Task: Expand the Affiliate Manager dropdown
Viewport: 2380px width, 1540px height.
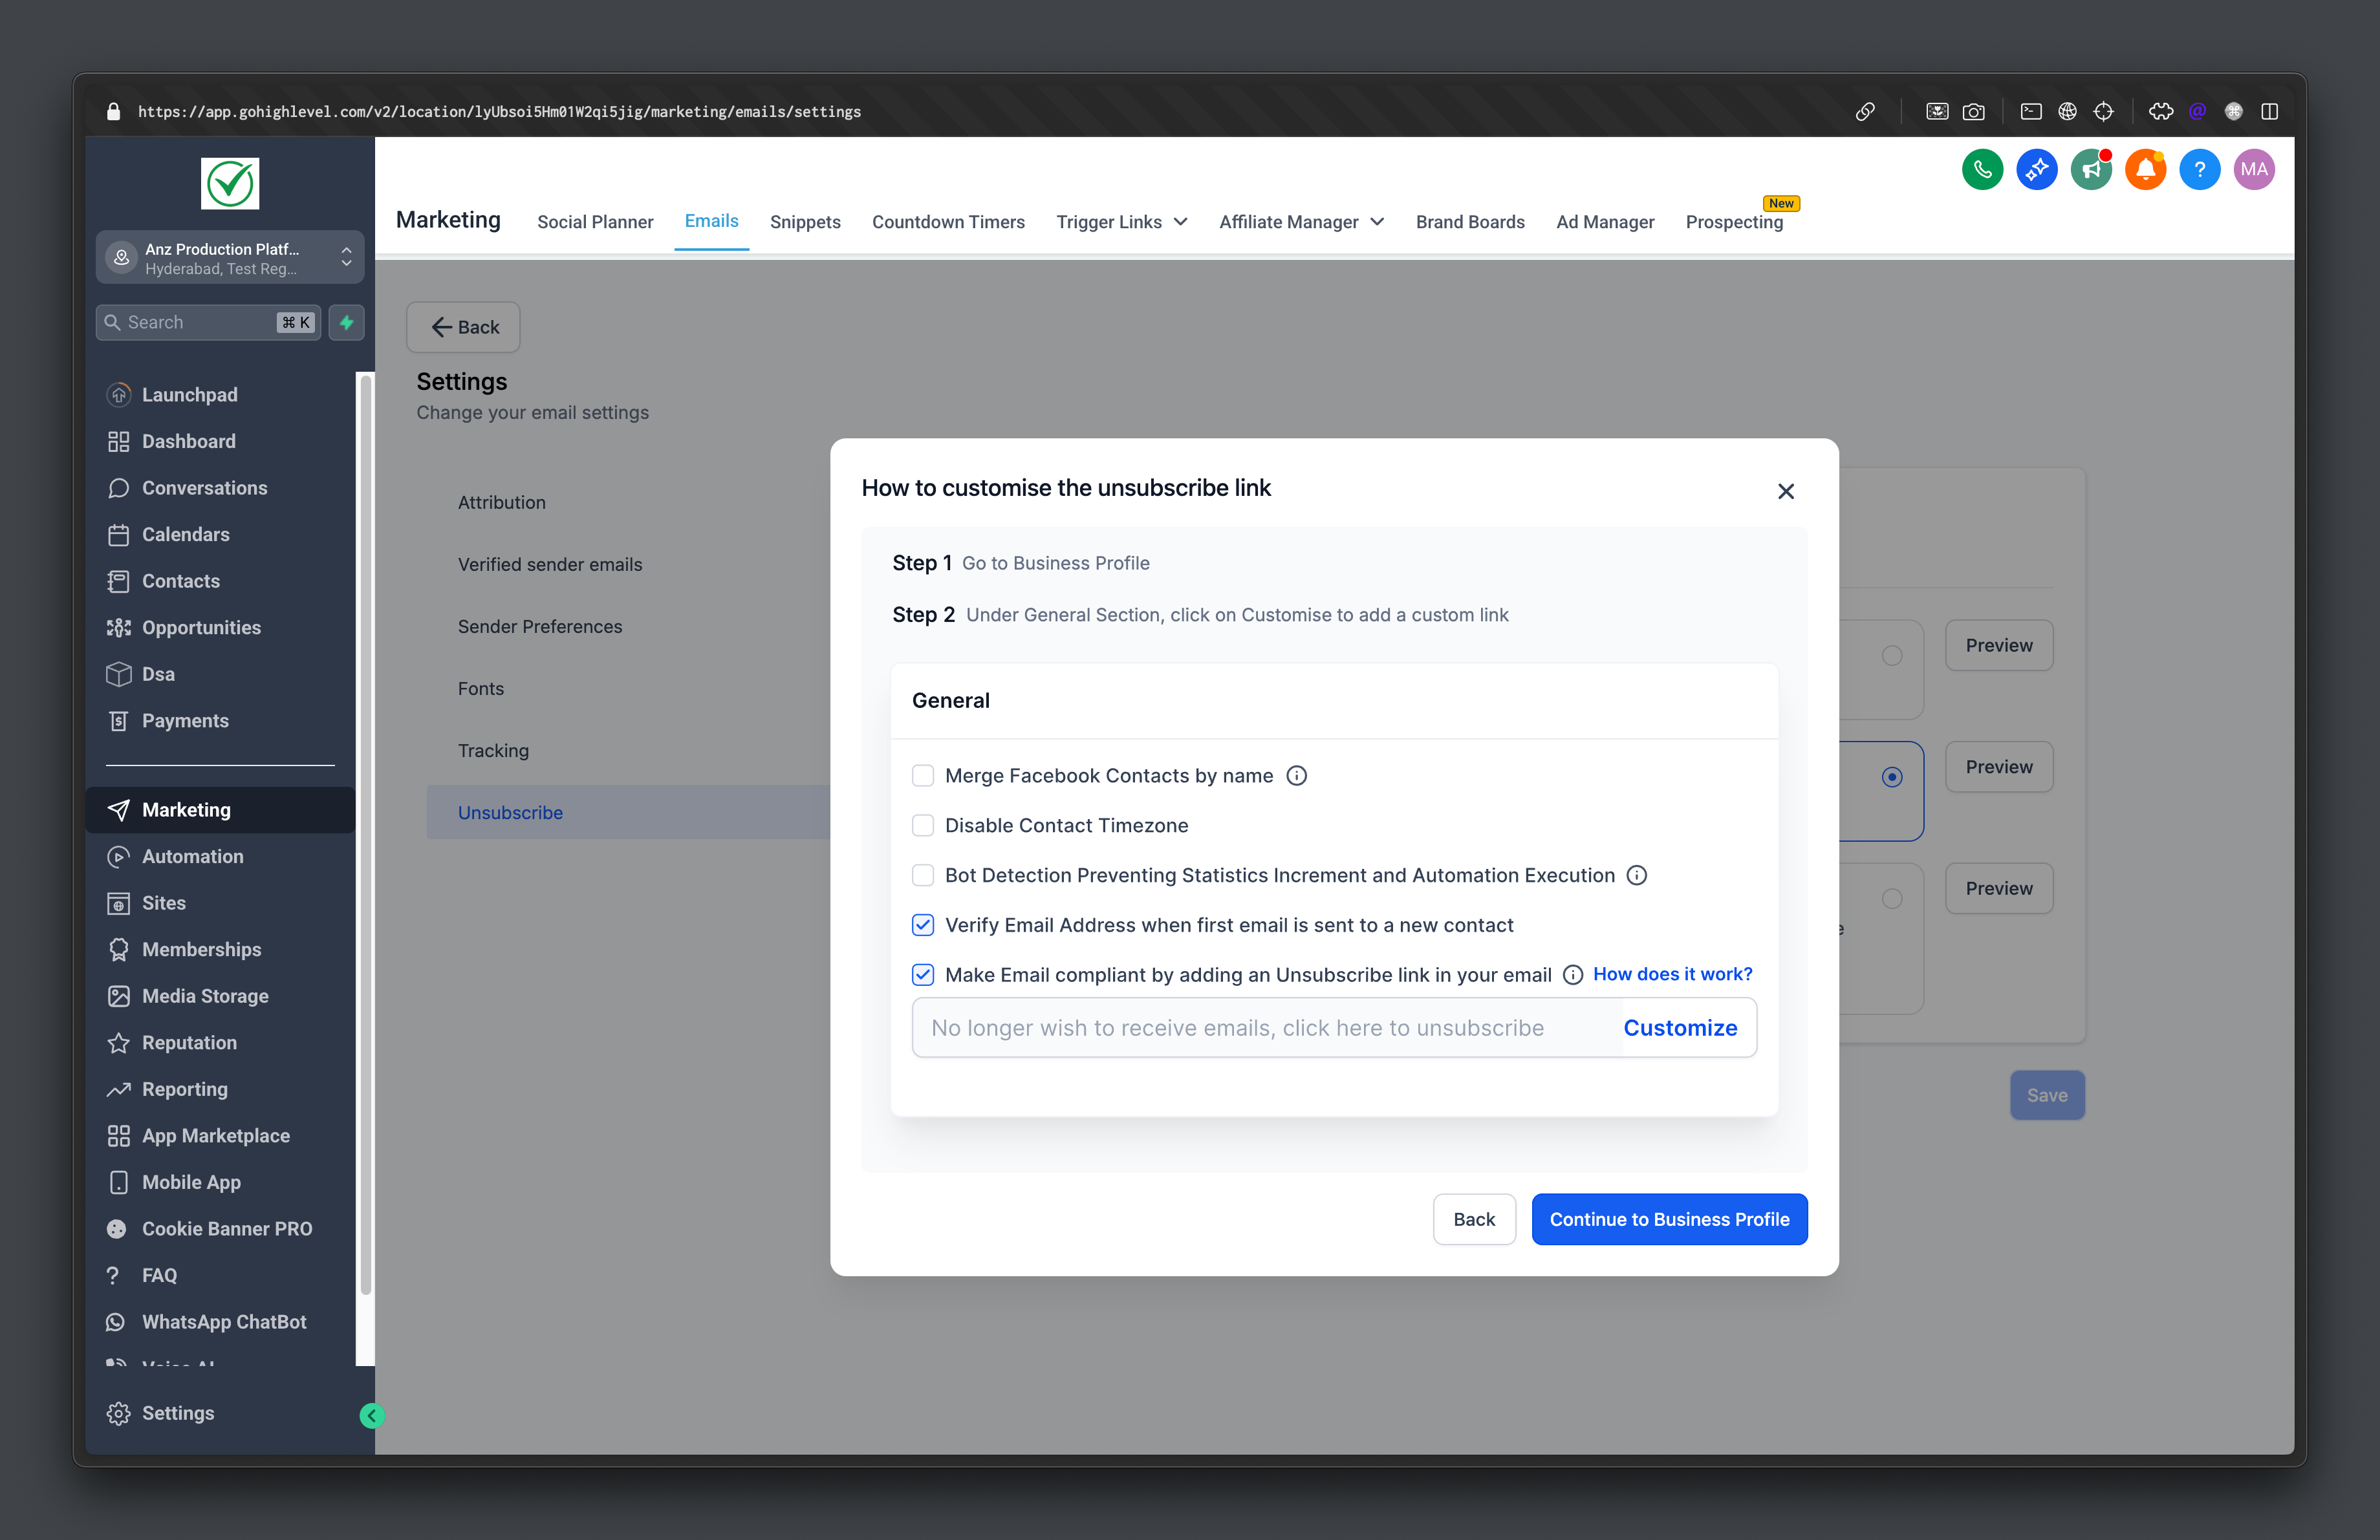Action: 1301,222
